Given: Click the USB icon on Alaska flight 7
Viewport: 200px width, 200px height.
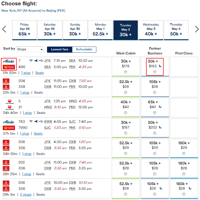Looking at the screenshot, I should point(41,61).
